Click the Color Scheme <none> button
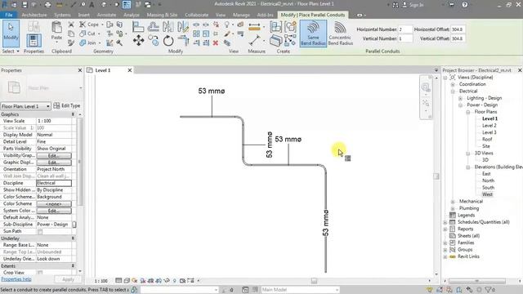The width and height of the screenshot is (523, 294). point(54,203)
